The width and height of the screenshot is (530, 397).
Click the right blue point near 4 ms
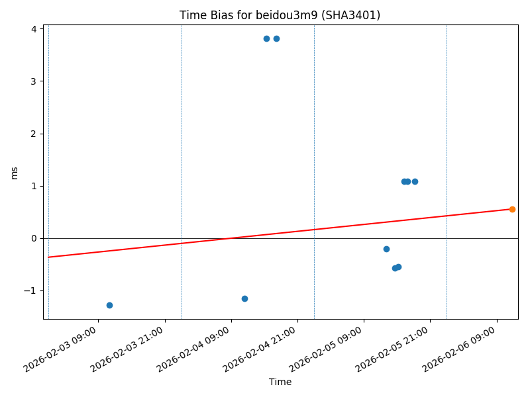(x=276, y=38)
